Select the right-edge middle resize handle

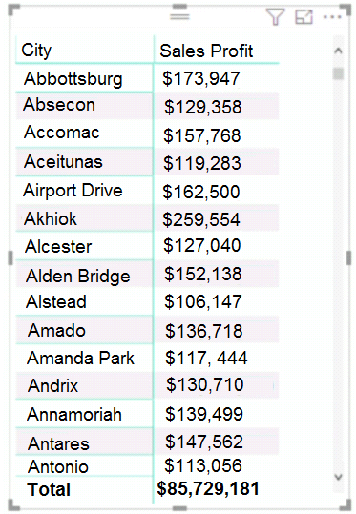coord(348,257)
